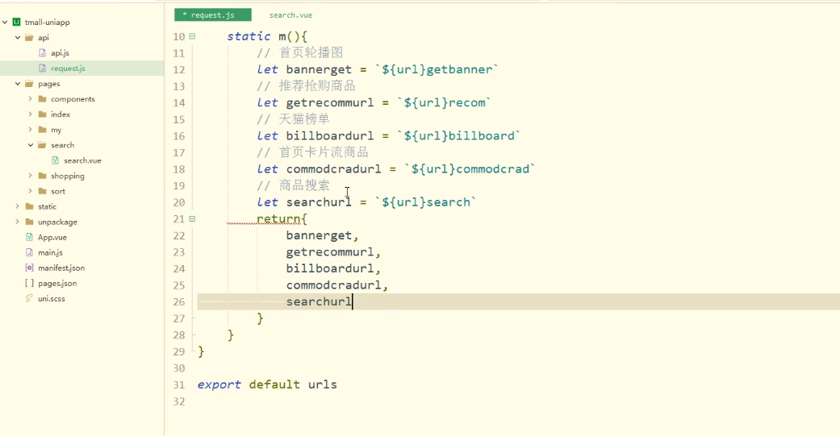Click 'searchurl' declaration on line 20

pyautogui.click(x=319, y=202)
